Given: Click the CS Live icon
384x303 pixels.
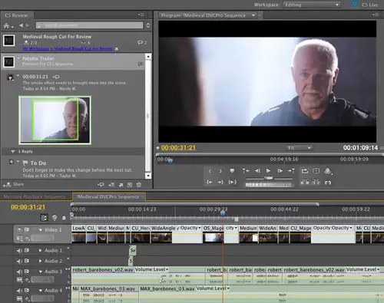Looking at the screenshot, I should [x=354, y=4].
